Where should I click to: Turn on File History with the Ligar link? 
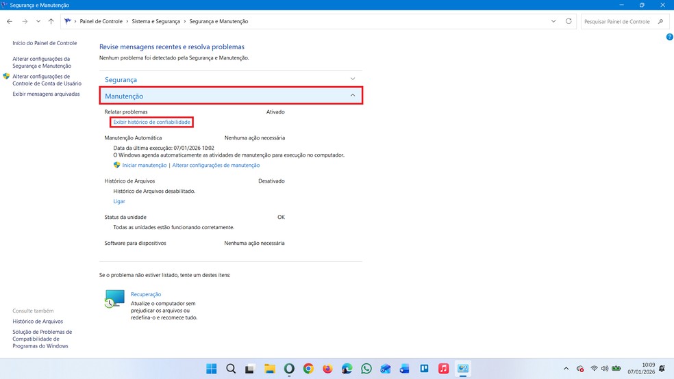(119, 201)
